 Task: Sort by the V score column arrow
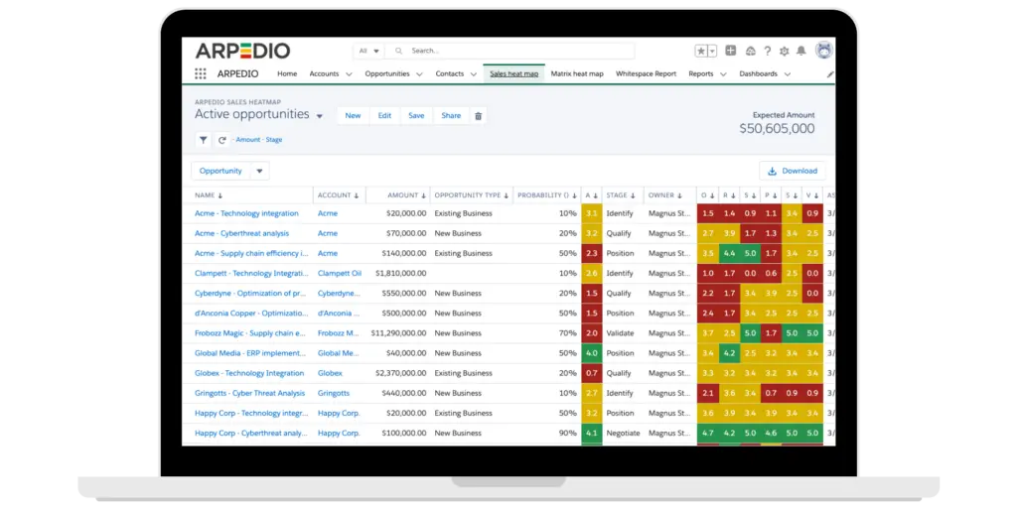click(x=816, y=195)
